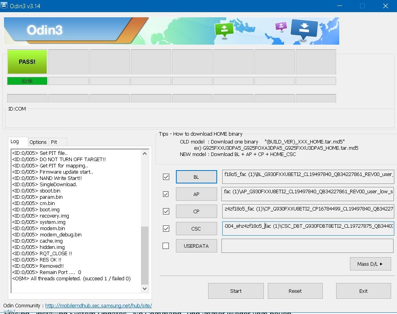This screenshot has width=397, height=314.
Task: Click the CSC file path field
Action: pyautogui.click(x=308, y=229)
